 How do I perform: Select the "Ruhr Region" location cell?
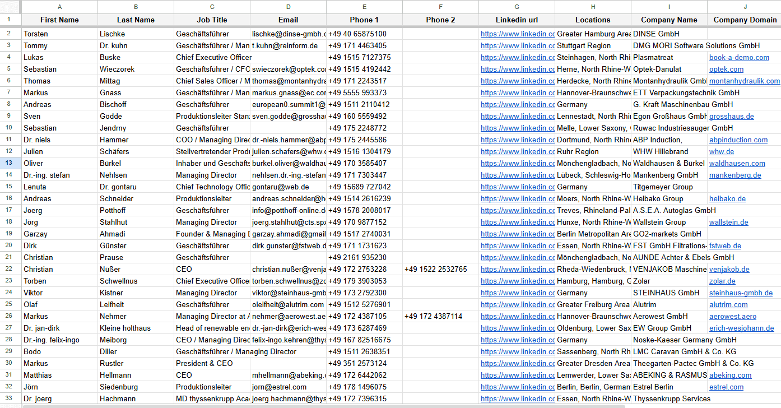(593, 151)
